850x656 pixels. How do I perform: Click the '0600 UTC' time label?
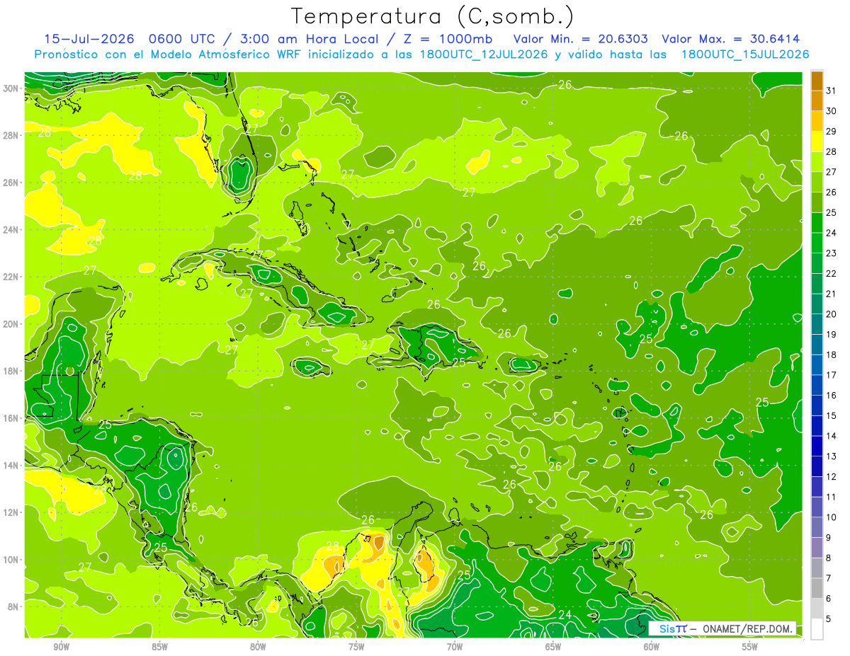[183, 39]
